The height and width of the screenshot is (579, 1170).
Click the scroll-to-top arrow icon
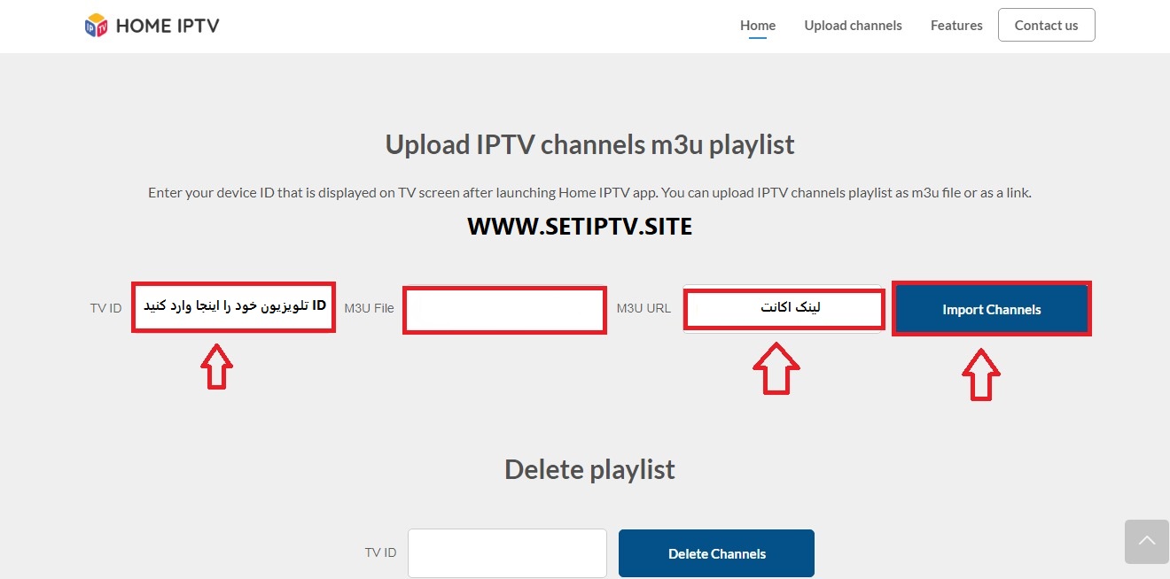[1147, 541]
